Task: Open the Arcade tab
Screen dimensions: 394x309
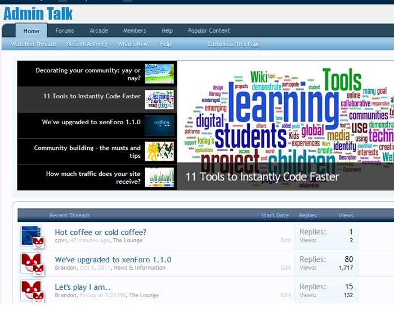Action: point(98,30)
